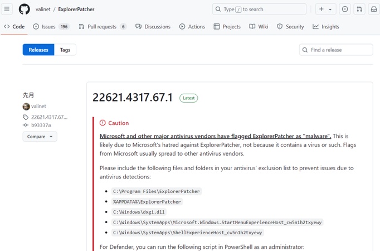The height and width of the screenshot is (251, 380).
Task: Open the Insights tab
Action: (326, 27)
